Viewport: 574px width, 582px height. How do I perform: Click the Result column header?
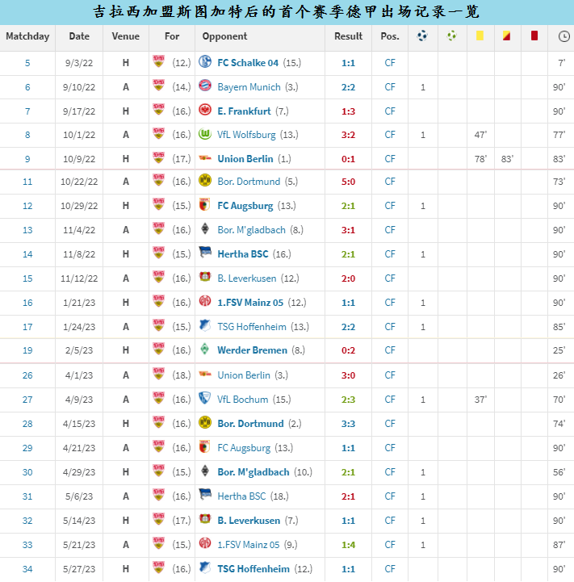(348, 36)
